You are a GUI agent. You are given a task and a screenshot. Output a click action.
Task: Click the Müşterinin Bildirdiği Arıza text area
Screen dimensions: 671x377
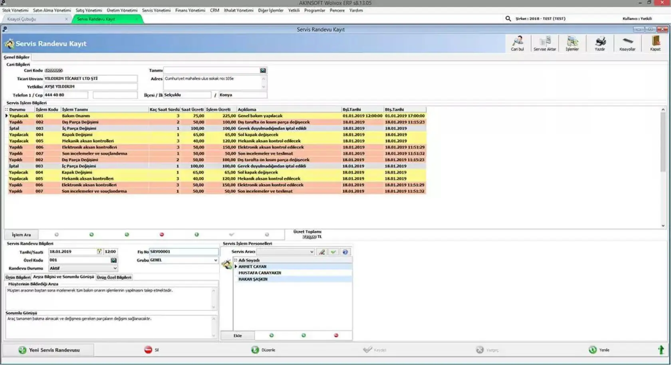(111, 298)
